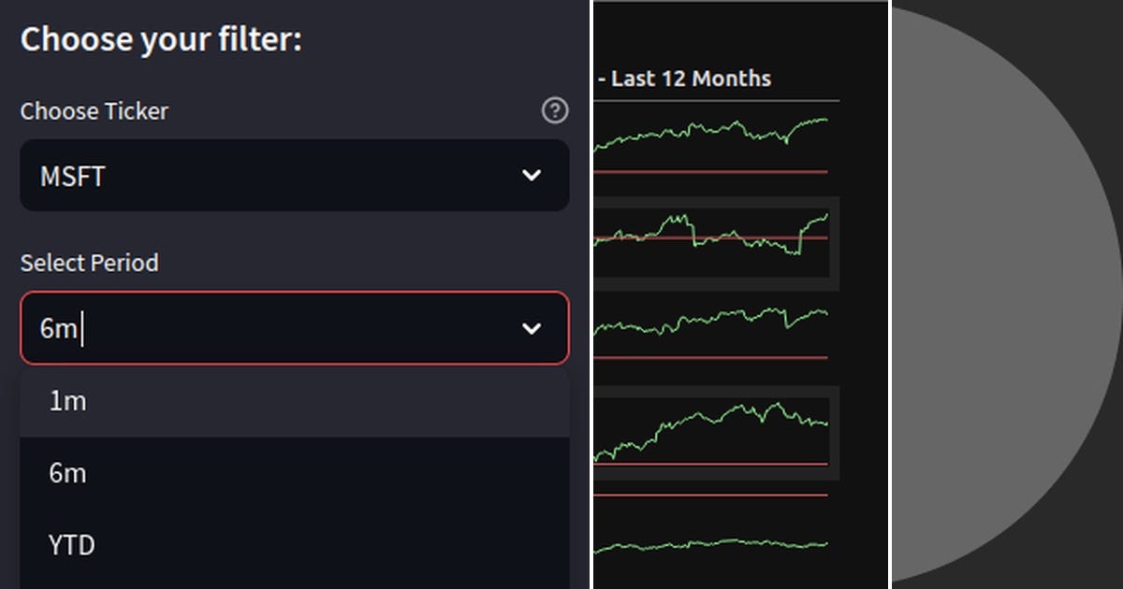Click the Choose Ticker dropdown chevron

point(532,175)
